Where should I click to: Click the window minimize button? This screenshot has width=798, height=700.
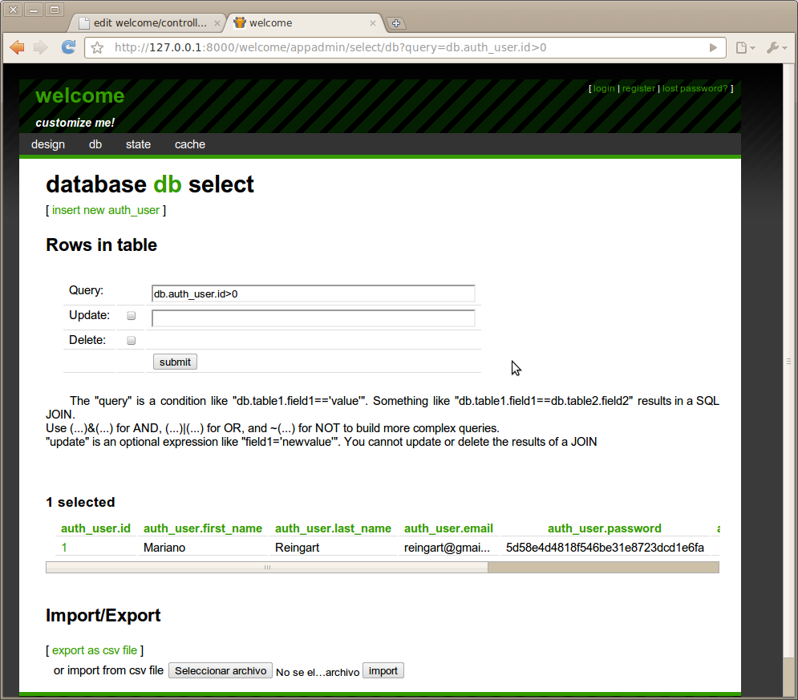[34, 10]
